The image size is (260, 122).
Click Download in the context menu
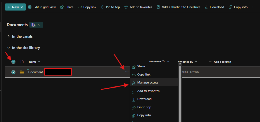pyautogui.click(x=144, y=99)
